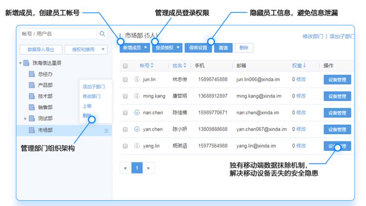366x206 pixels.
Task: Sort by 权重 column arrow
Action: [305, 66]
